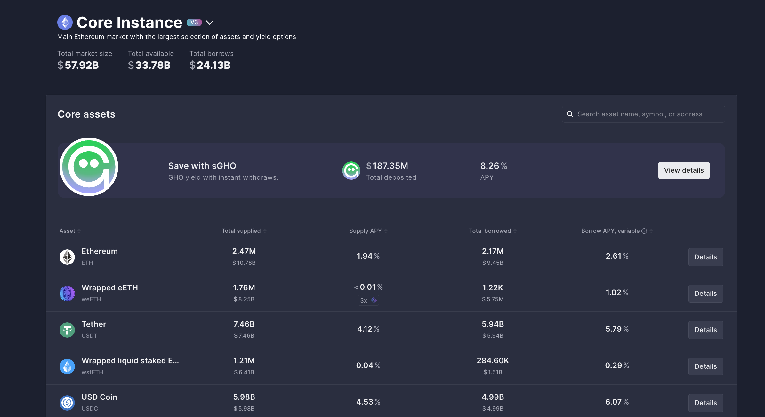Sort the Asset column

(69, 231)
